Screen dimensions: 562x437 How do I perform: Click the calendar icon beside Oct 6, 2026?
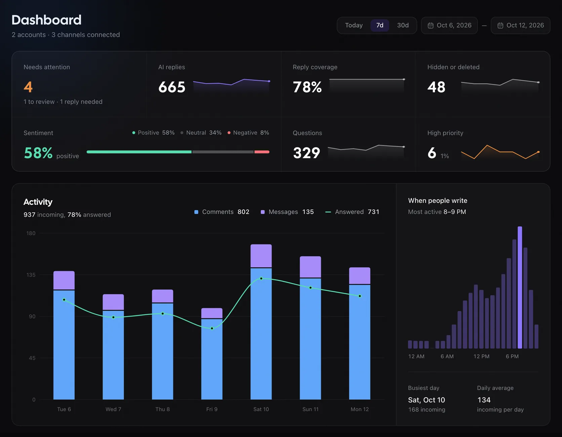(x=431, y=26)
